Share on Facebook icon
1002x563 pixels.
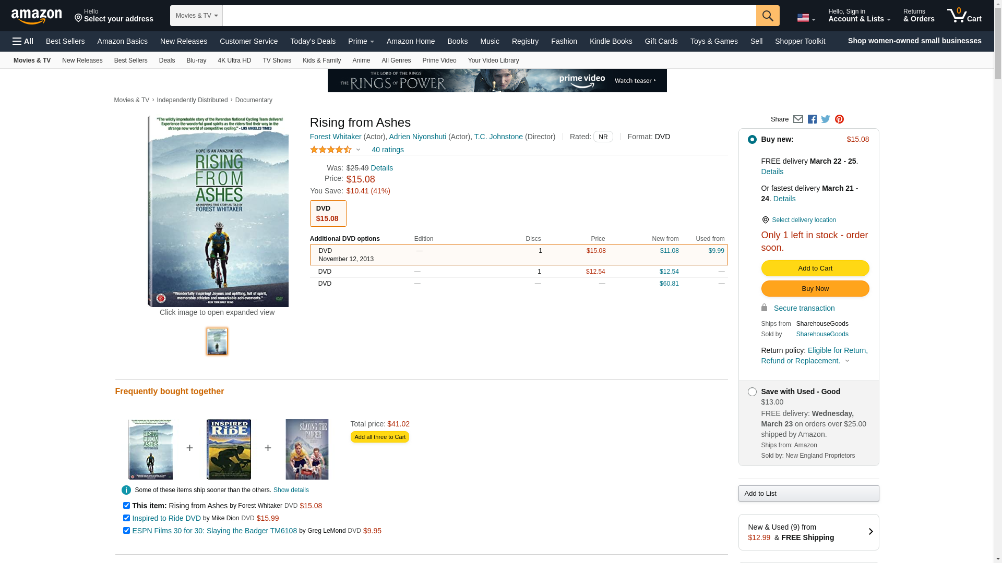coord(812,119)
